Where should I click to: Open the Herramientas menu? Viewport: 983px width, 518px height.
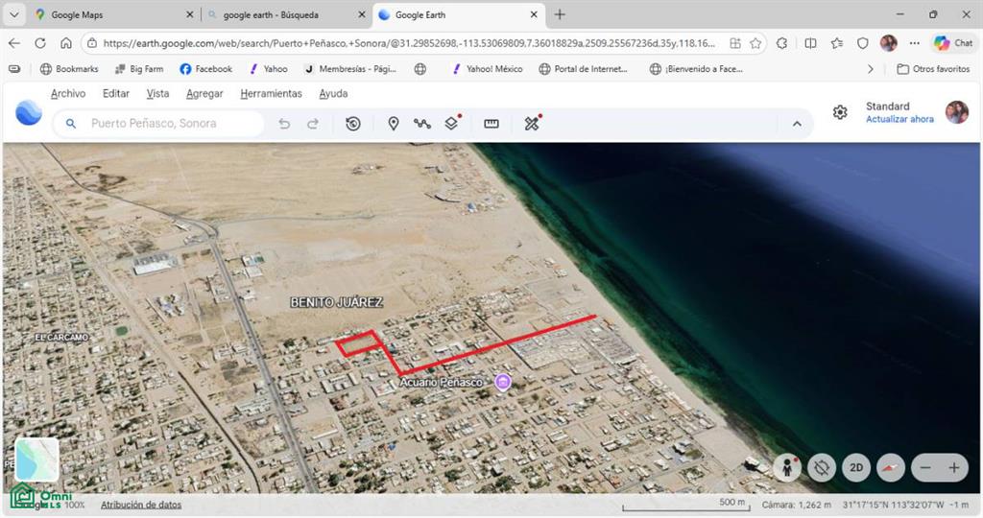(271, 93)
